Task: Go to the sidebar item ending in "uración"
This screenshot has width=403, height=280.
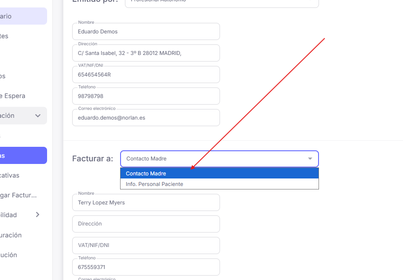Action: click(13, 235)
